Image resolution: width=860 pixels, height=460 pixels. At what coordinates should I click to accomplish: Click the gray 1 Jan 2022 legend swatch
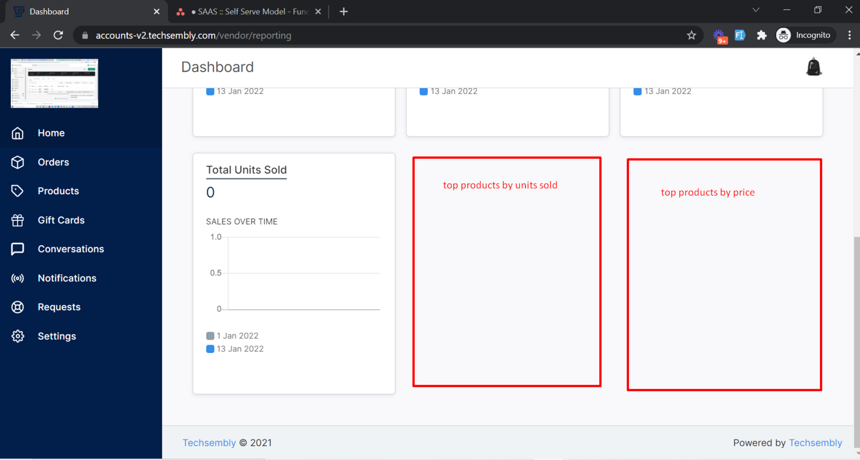[210, 336]
